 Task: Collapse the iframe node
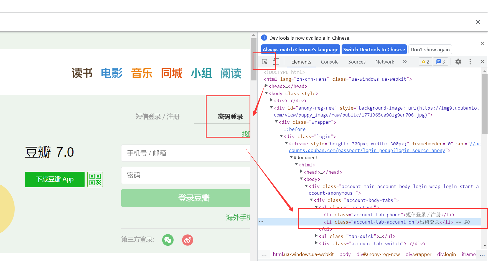pos(286,143)
